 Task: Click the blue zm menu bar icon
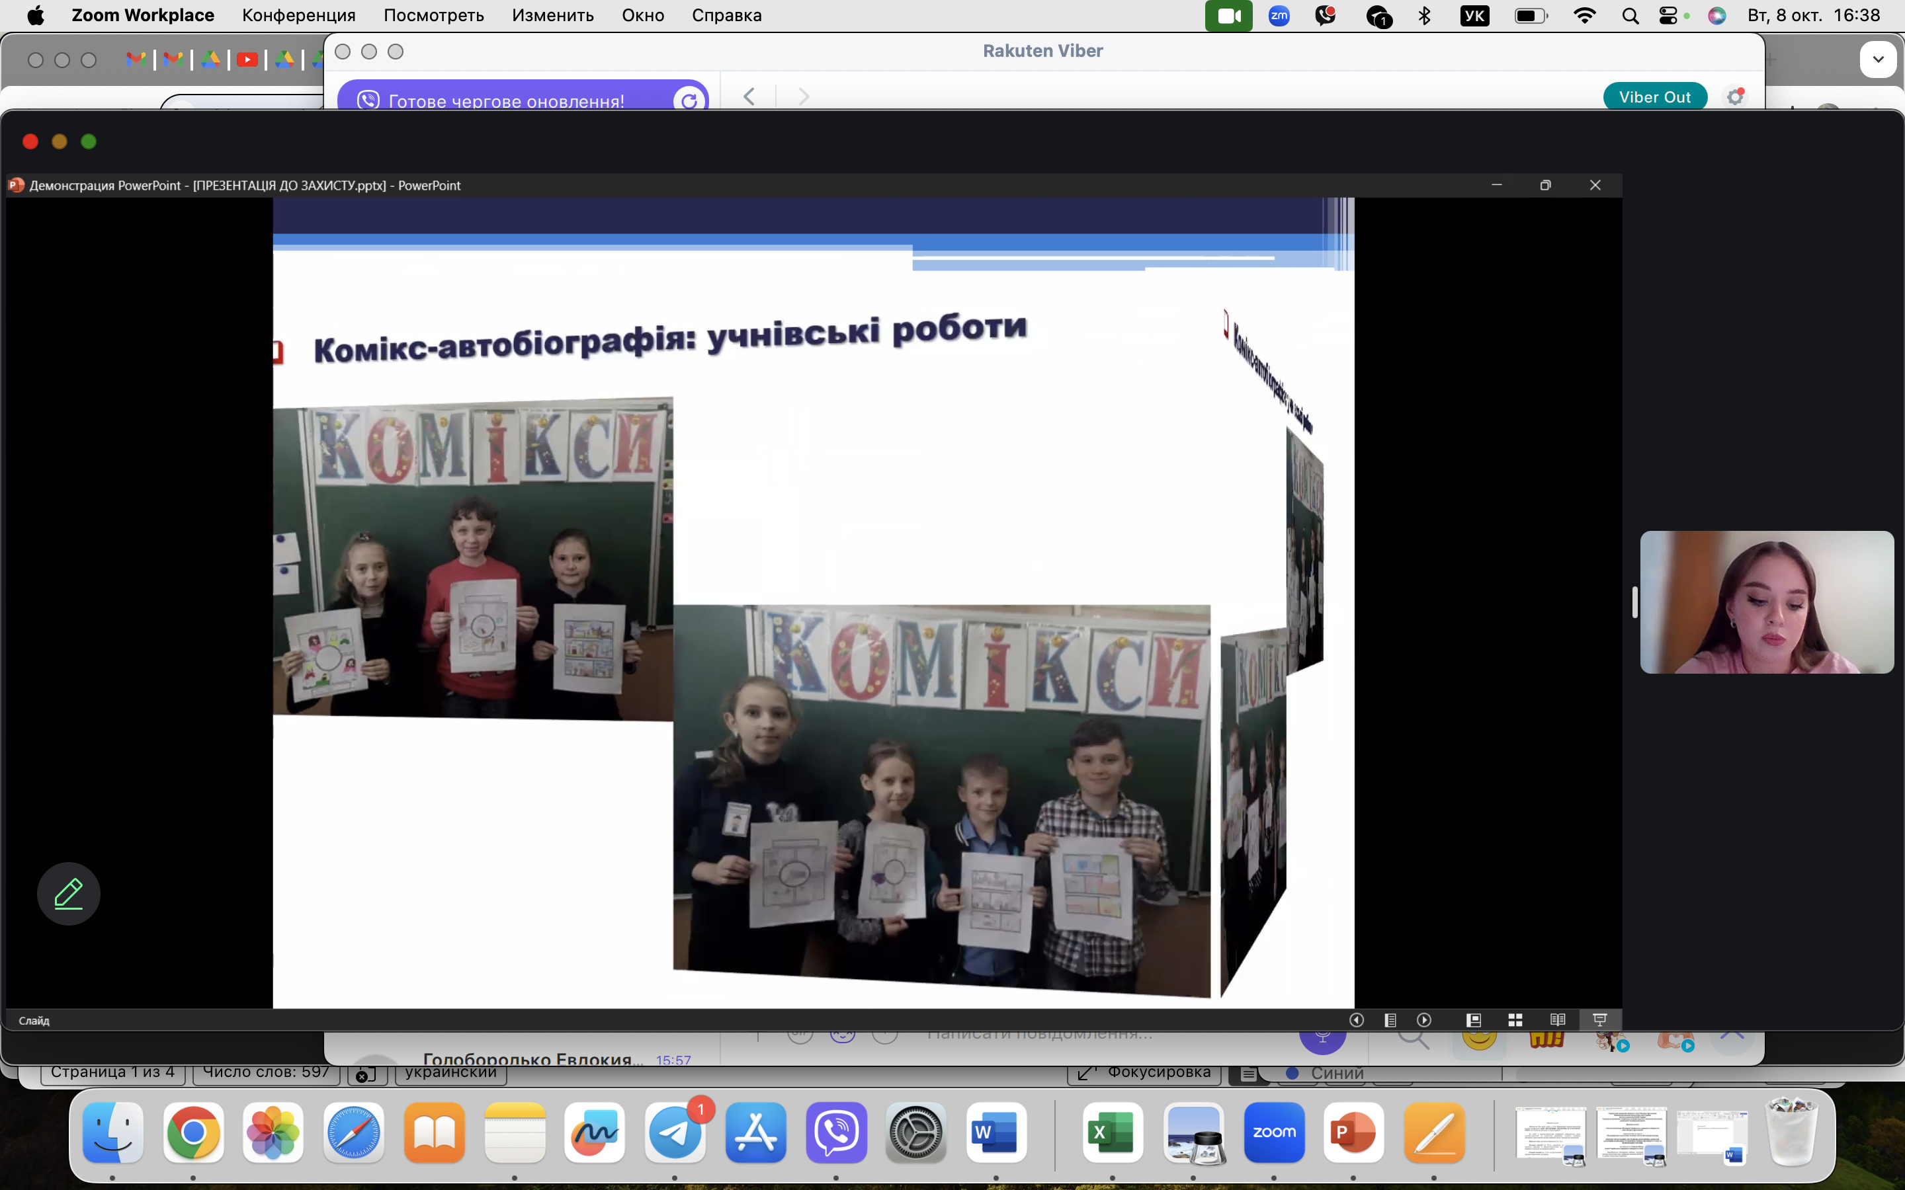(x=1279, y=16)
